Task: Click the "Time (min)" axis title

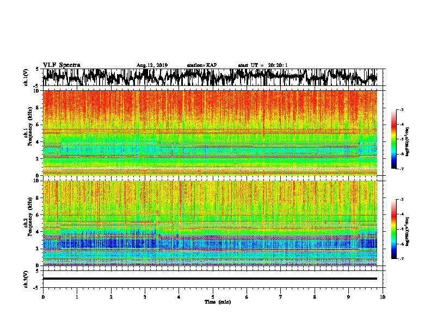Action: click(218, 301)
